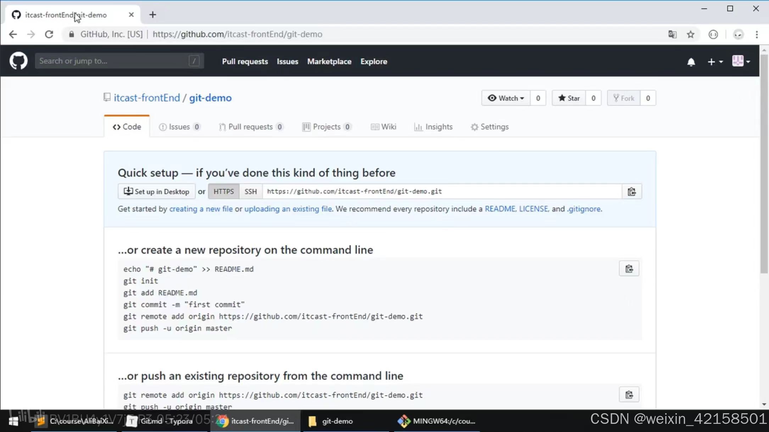Click the git-demo repository name link

pos(210,98)
